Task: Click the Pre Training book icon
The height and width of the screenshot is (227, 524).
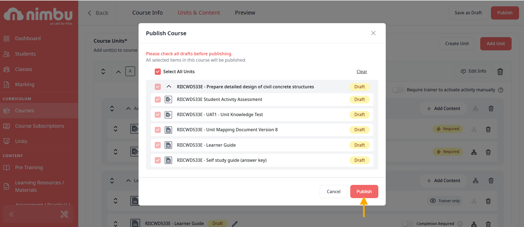Action: coord(7,168)
